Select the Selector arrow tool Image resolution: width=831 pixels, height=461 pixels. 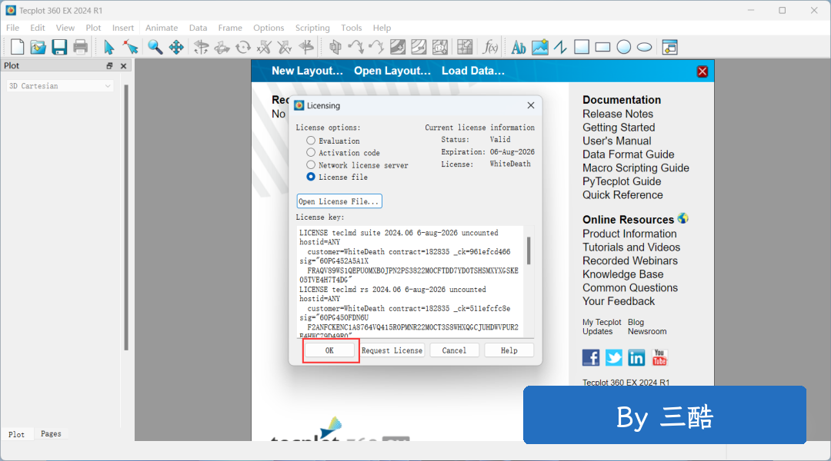(109, 47)
